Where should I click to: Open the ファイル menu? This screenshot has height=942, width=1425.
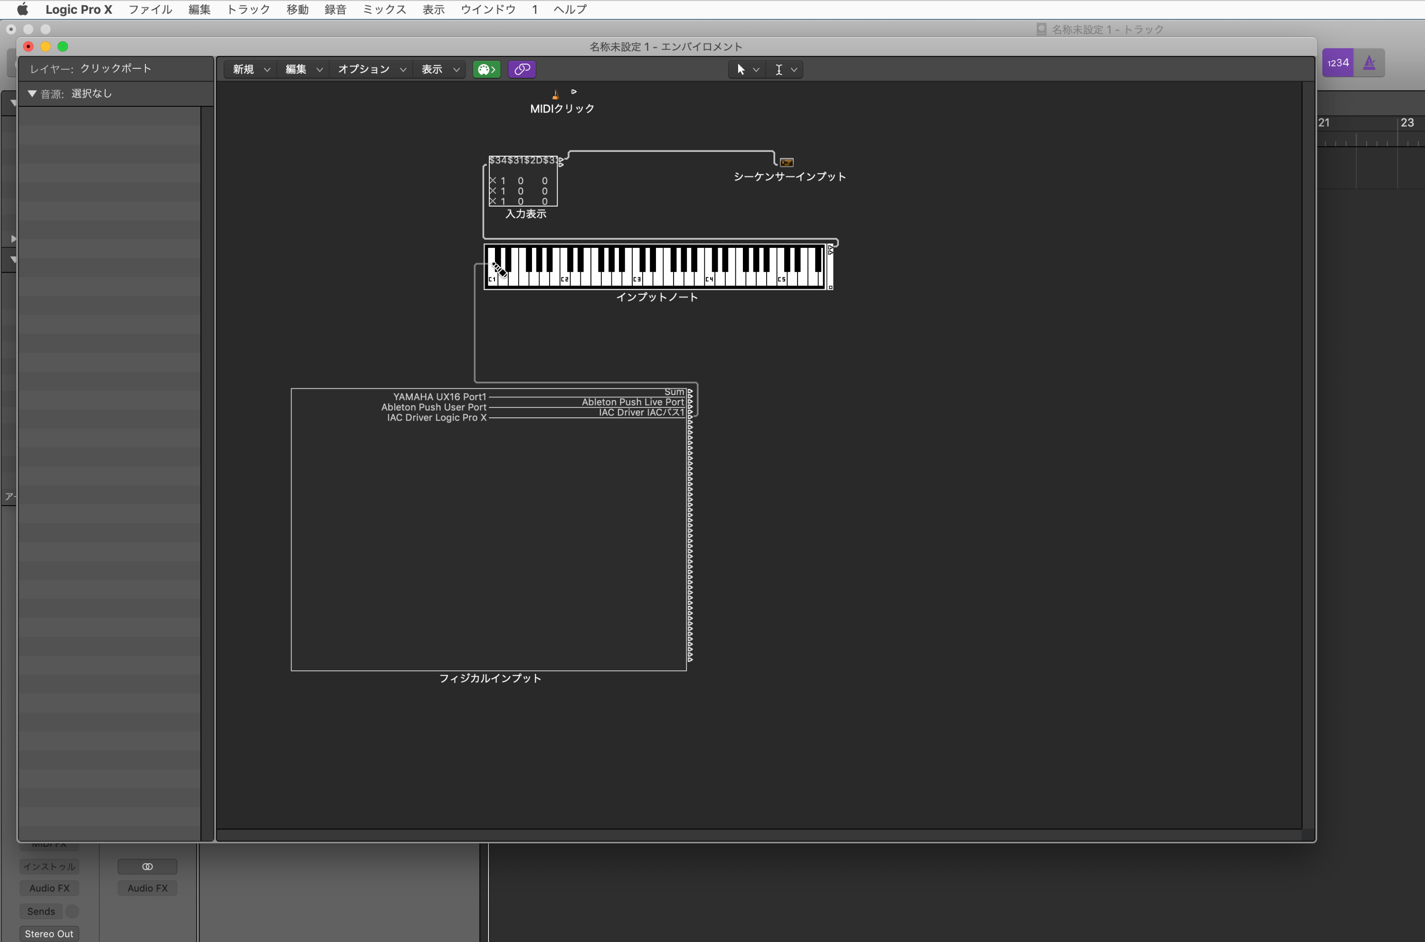(150, 9)
